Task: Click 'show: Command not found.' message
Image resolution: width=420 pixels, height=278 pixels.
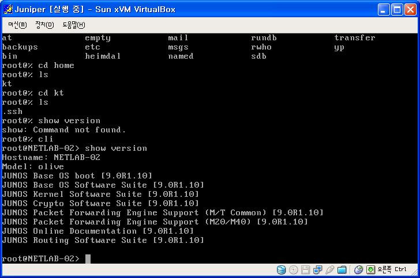Action: point(63,130)
